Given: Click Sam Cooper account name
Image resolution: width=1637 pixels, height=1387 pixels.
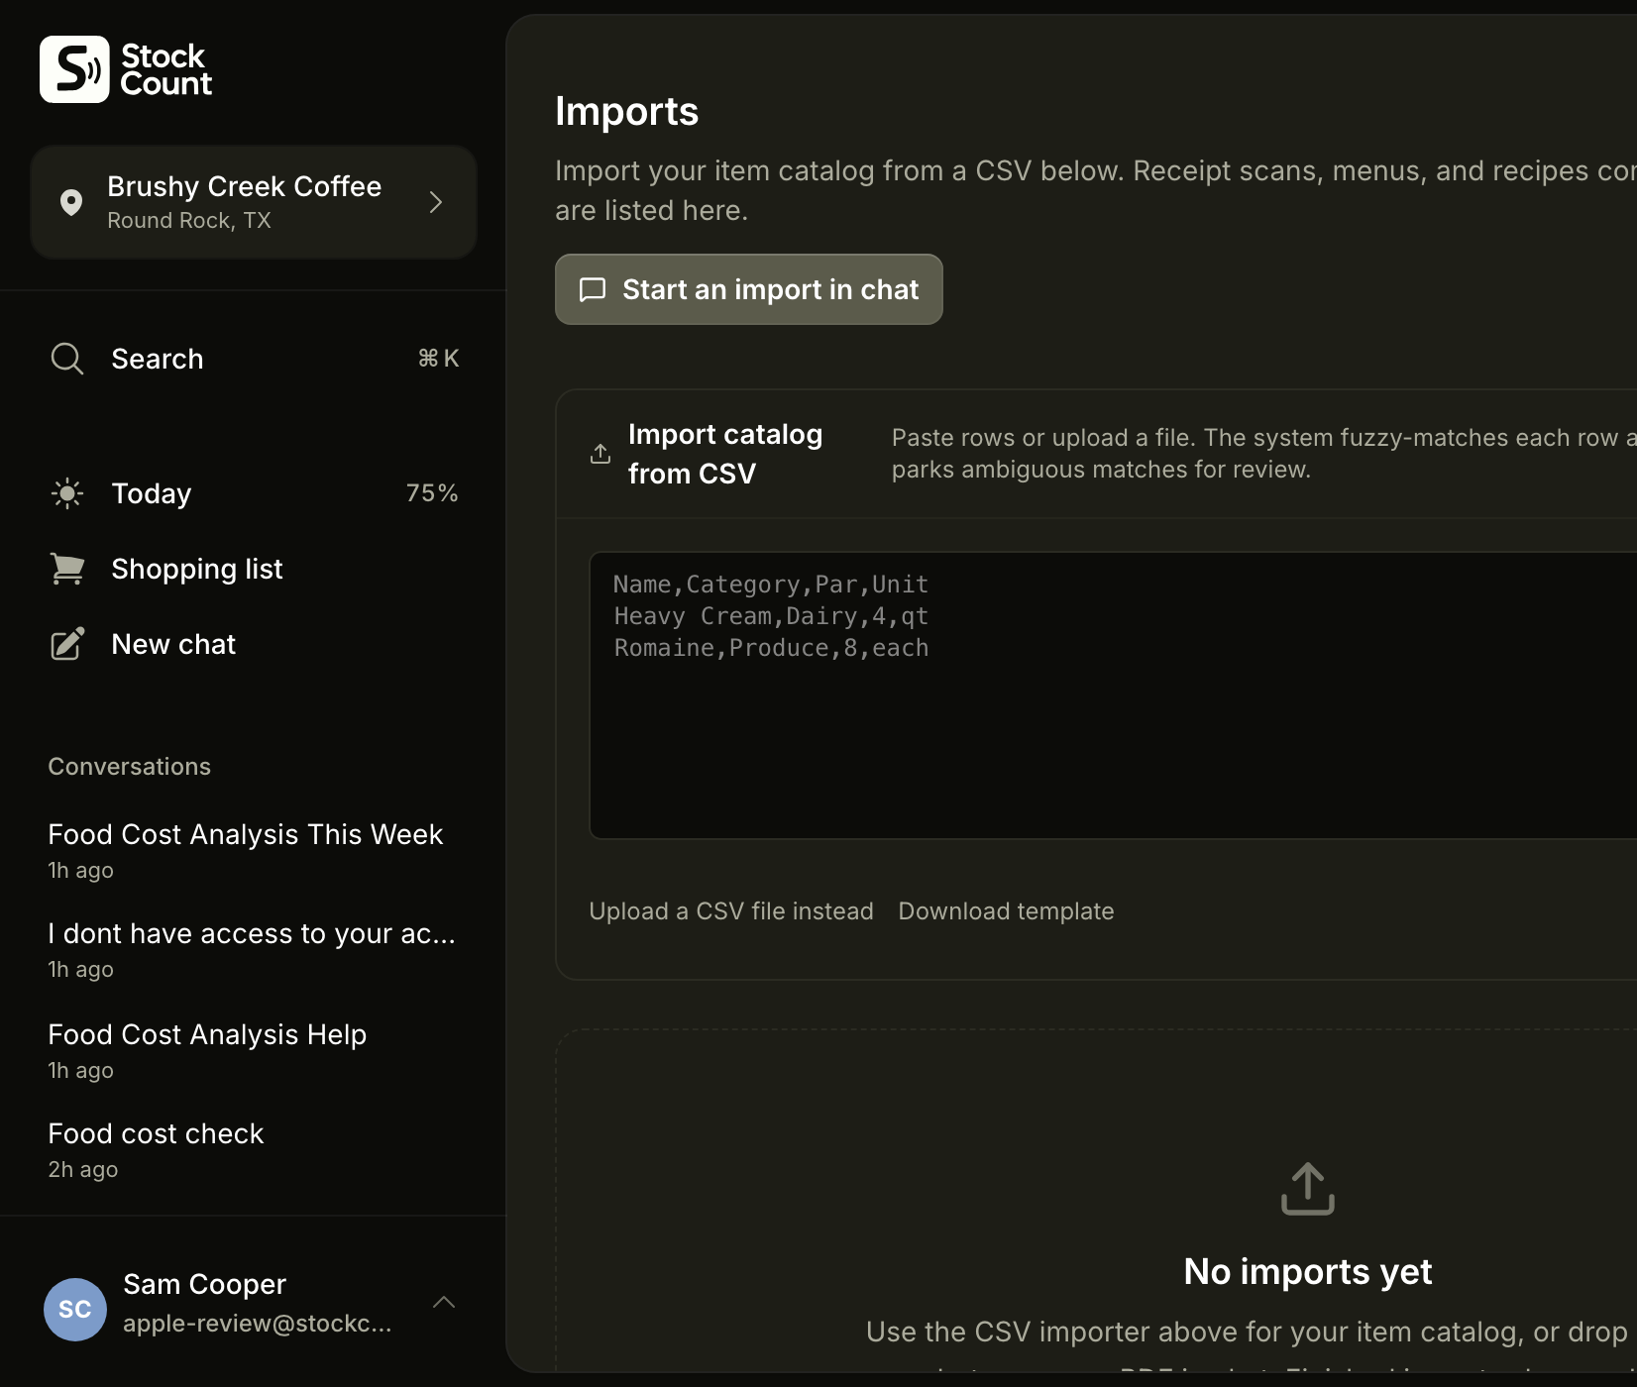Looking at the screenshot, I should coord(204,1284).
